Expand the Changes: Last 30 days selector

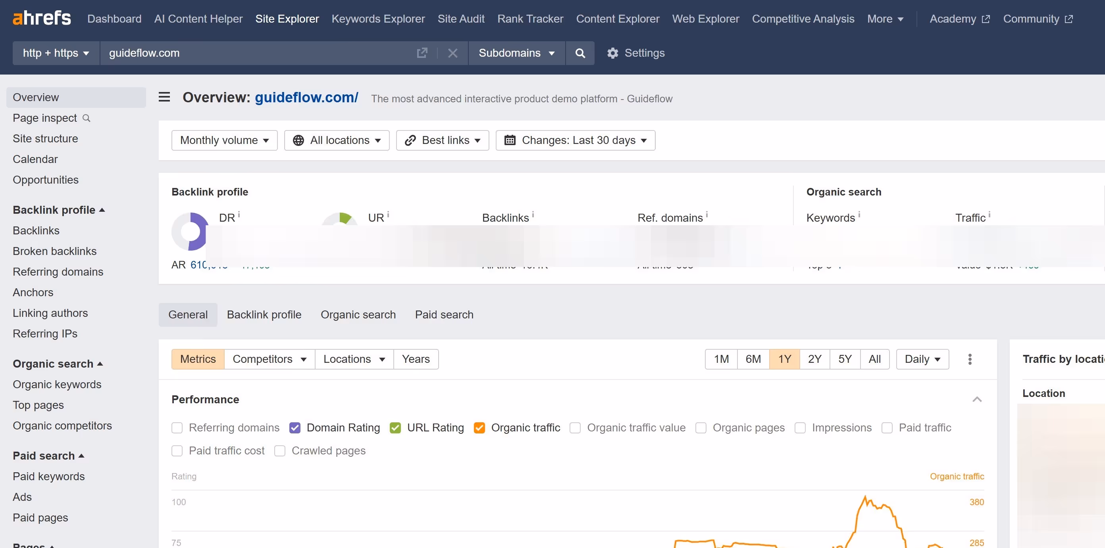tap(575, 140)
